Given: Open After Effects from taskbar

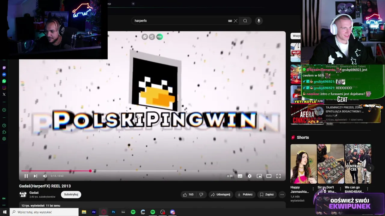Looking at the screenshot, I should pos(94,212).
